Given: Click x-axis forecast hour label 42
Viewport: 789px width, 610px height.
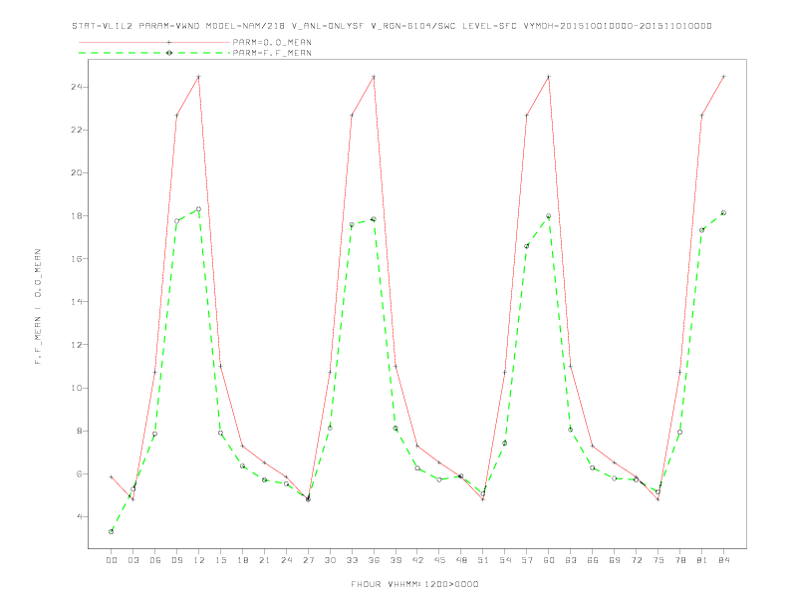Looking at the screenshot, I should pyautogui.click(x=417, y=560).
